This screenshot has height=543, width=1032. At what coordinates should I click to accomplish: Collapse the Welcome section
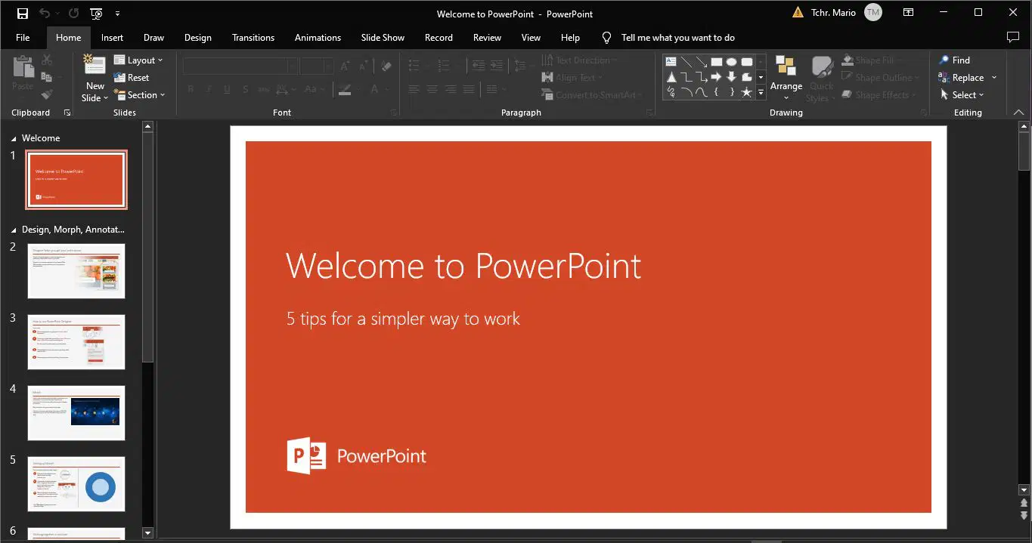click(14, 139)
